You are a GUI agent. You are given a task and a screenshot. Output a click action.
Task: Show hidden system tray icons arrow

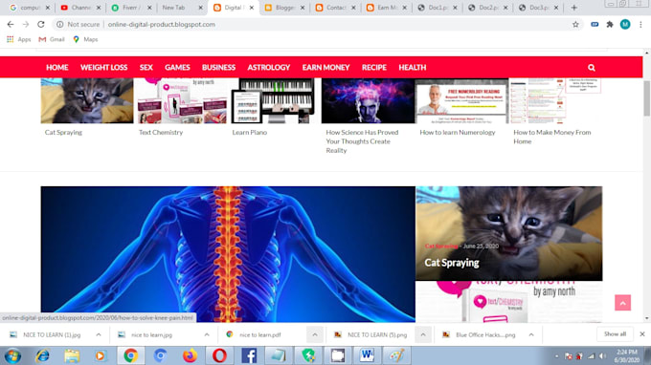(x=557, y=356)
